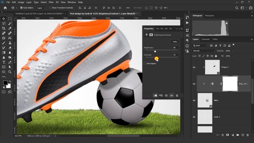
Task: Click the Brightness value field
Action: 175,48
